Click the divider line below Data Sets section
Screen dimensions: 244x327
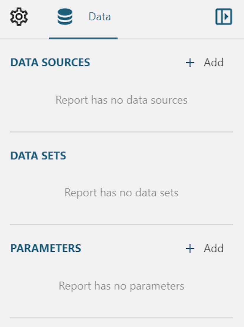pyautogui.click(x=121, y=225)
